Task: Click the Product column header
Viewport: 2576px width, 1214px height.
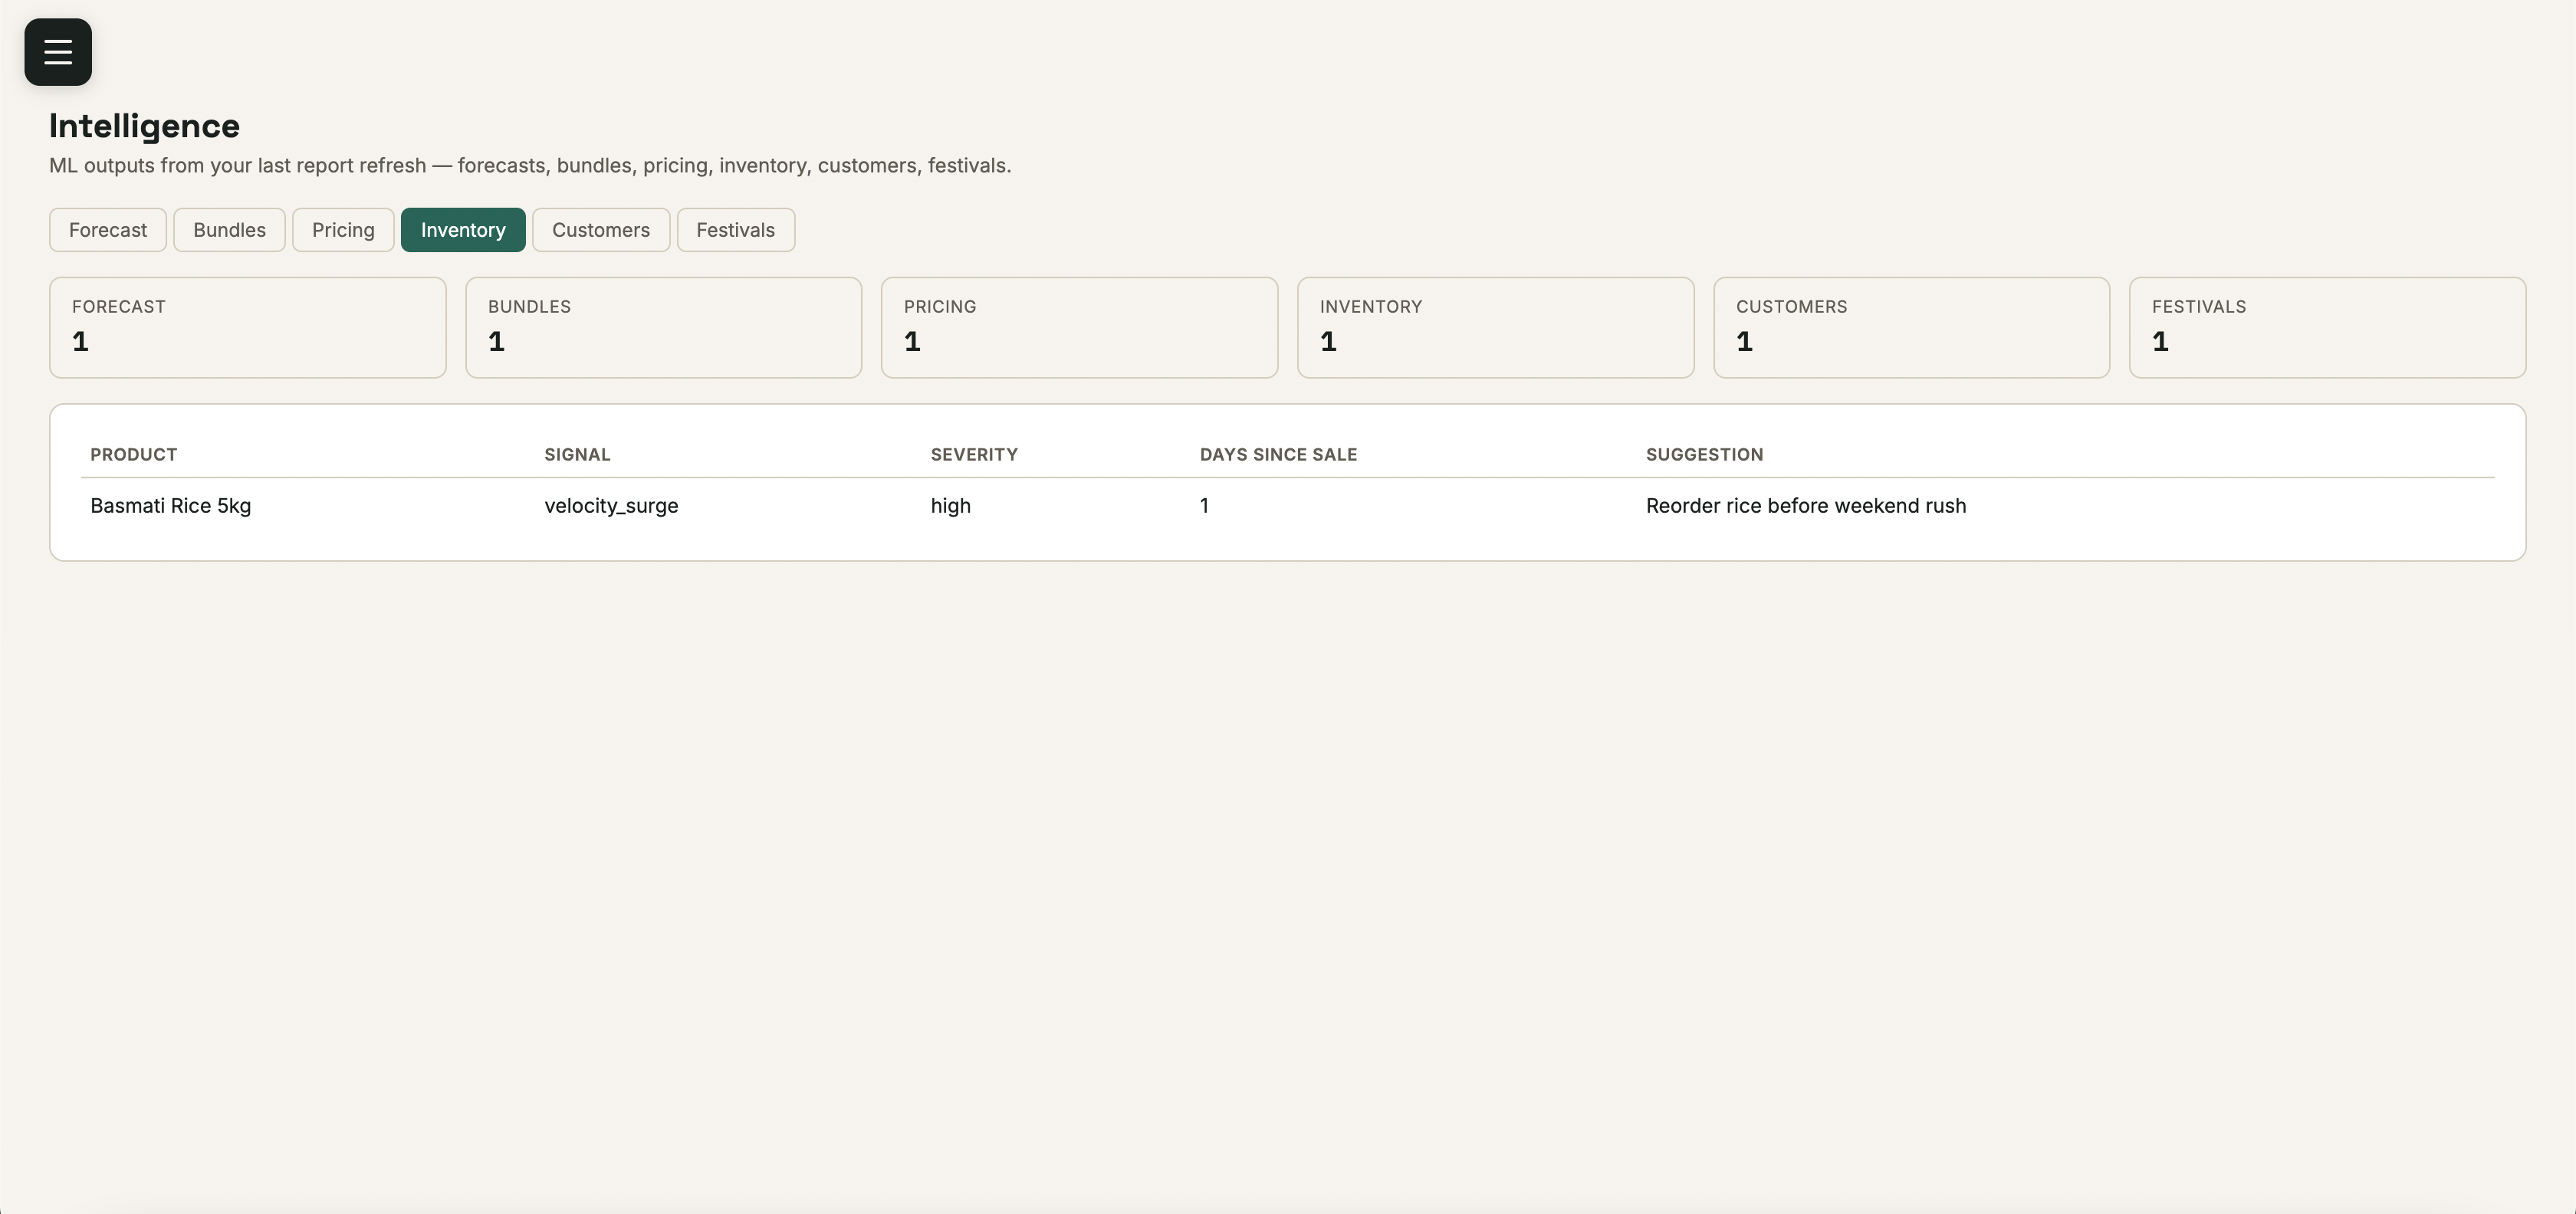Action: [134, 455]
